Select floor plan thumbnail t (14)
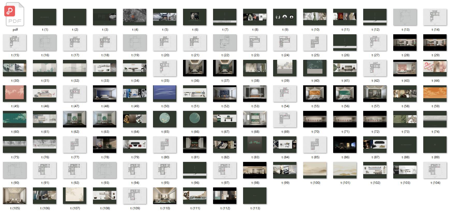Screen dimensions: 452x215 (435, 17)
